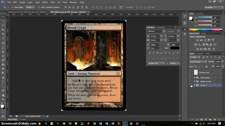Switch to the Paragraph tab

click(161, 27)
